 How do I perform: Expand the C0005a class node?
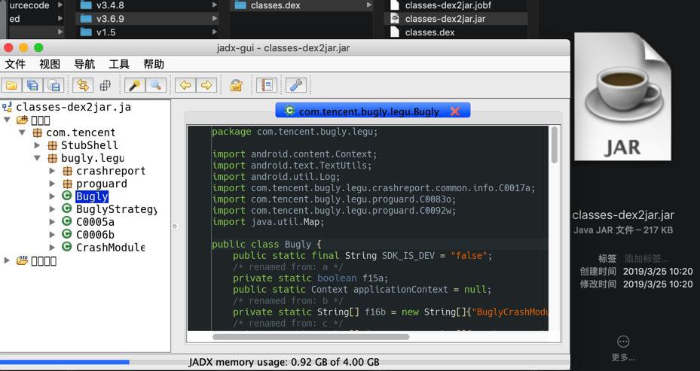(52, 221)
